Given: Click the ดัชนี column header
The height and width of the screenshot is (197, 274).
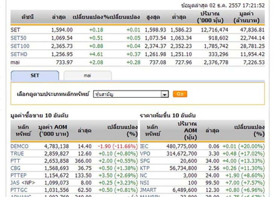Looking at the screenshot, I should tap(27, 17).
